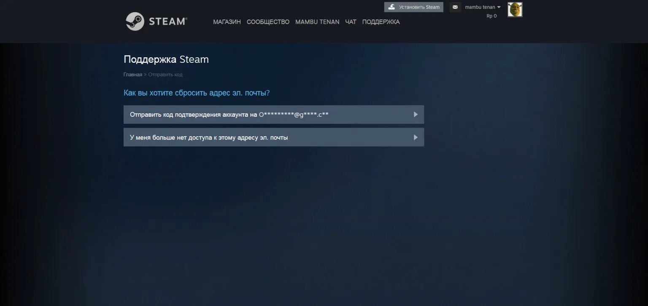Open the Shrek profile avatar
648x306 pixels.
click(x=515, y=10)
